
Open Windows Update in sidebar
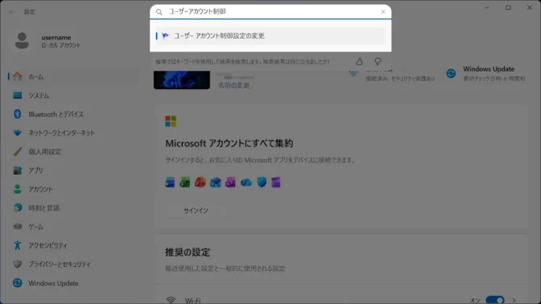click(73, 283)
